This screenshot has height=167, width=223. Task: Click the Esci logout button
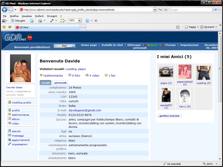tap(64, 46)
